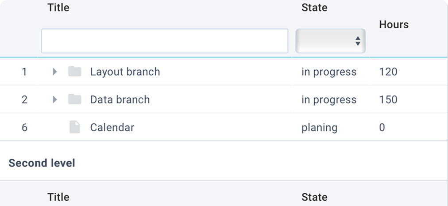Sort by the top State column header
Image resolution: width=448 pixels, height=206 pixels.
click(x=314, y=8)
